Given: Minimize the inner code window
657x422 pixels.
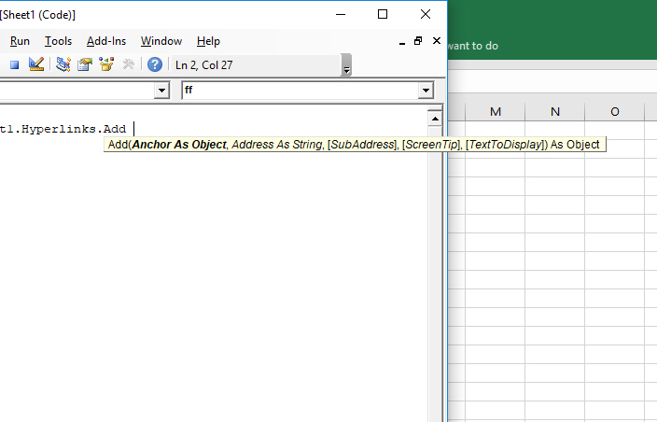Looking at the screenshot, I should 401,41.
